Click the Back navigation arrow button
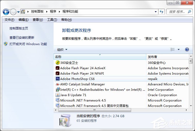This screenshot has width=195, height=131. click(6, 12)
